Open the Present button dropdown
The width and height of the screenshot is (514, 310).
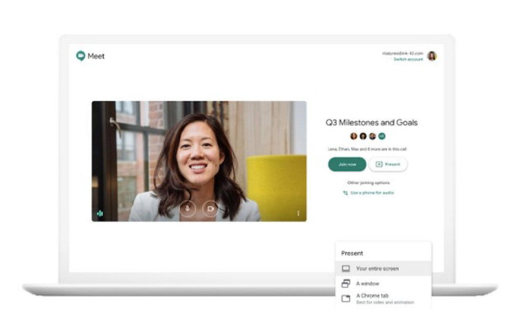tap(388, 164)
